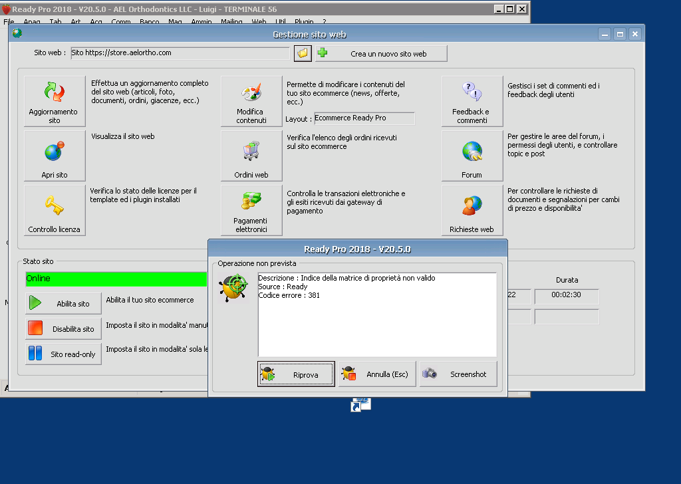Click the Sito web address field
Image resolution: width=681 pixels, height=484 pixels.
pyautogui.click(x=180, y=53)
